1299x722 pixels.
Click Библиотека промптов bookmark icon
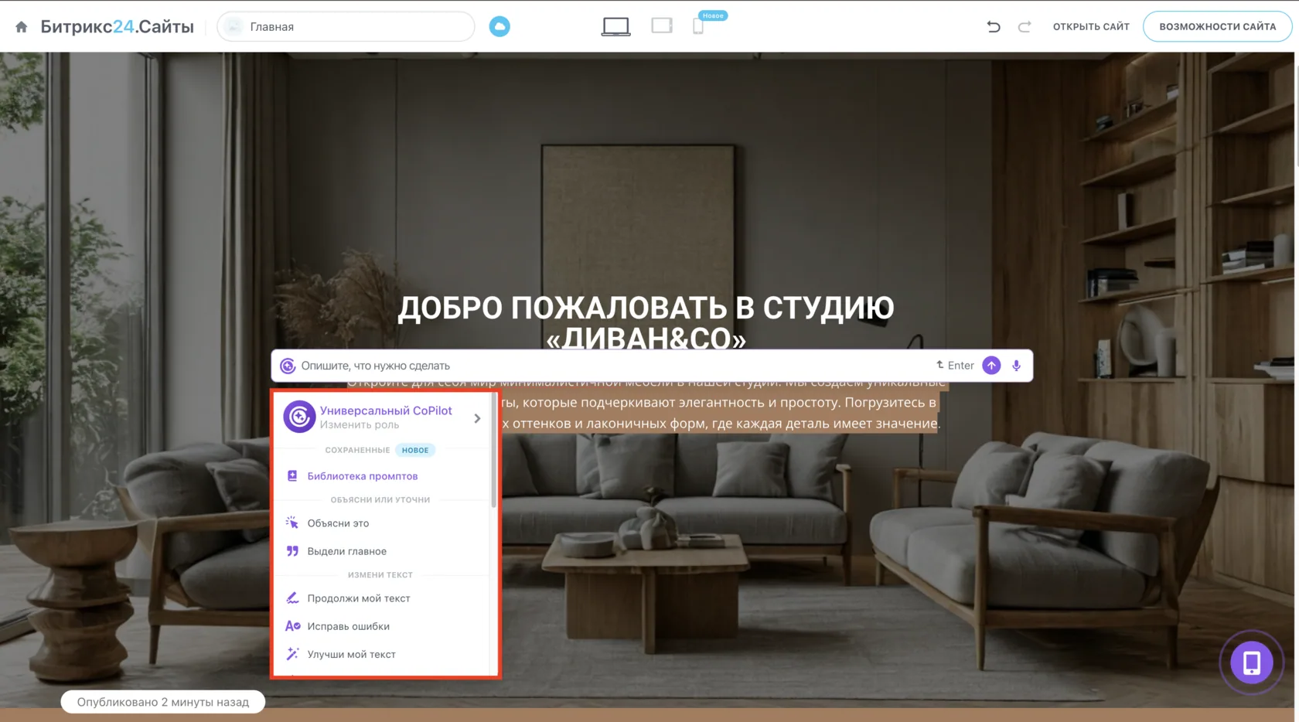coord(292,476)
